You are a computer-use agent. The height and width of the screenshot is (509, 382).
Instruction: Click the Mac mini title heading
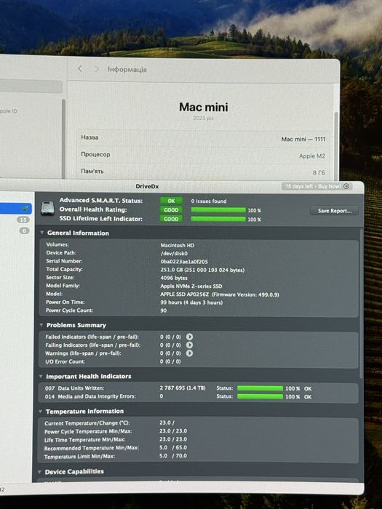204,107
